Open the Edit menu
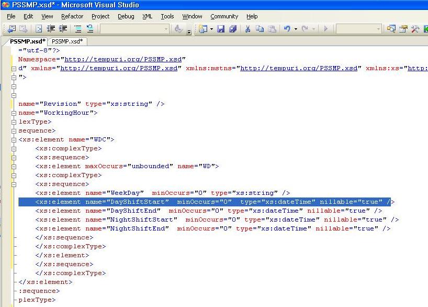This screenshot has height=307, width=428. (28, 16)
